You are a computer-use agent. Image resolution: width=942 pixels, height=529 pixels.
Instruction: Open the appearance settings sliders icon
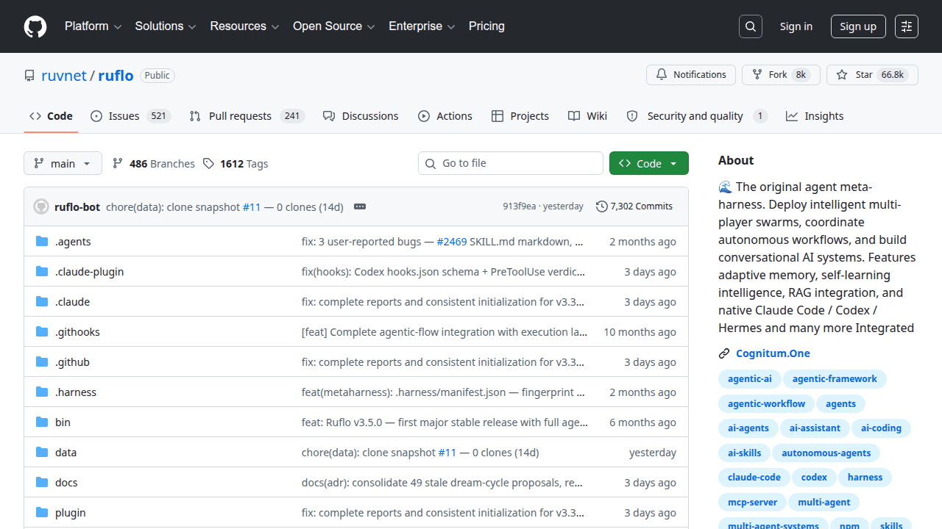907,26
